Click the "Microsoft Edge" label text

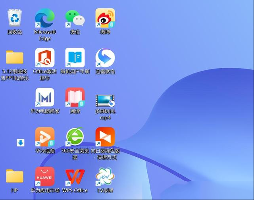pyautogui.click(x=45, y=35)
